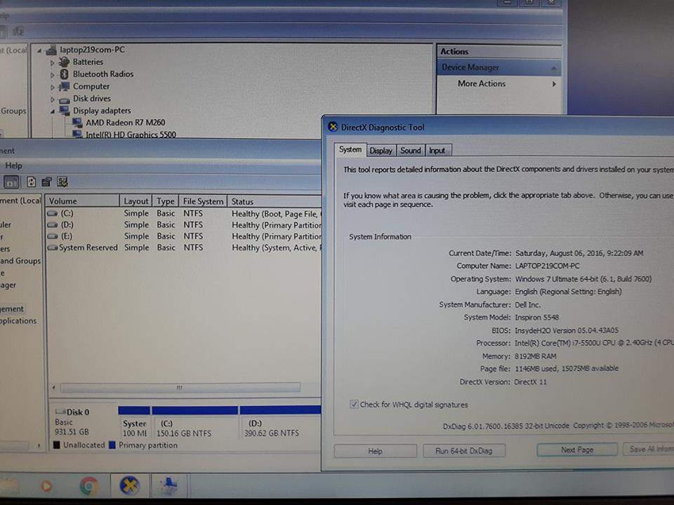
Task: Click the Refresh toolbar icon
Action: 32,182
